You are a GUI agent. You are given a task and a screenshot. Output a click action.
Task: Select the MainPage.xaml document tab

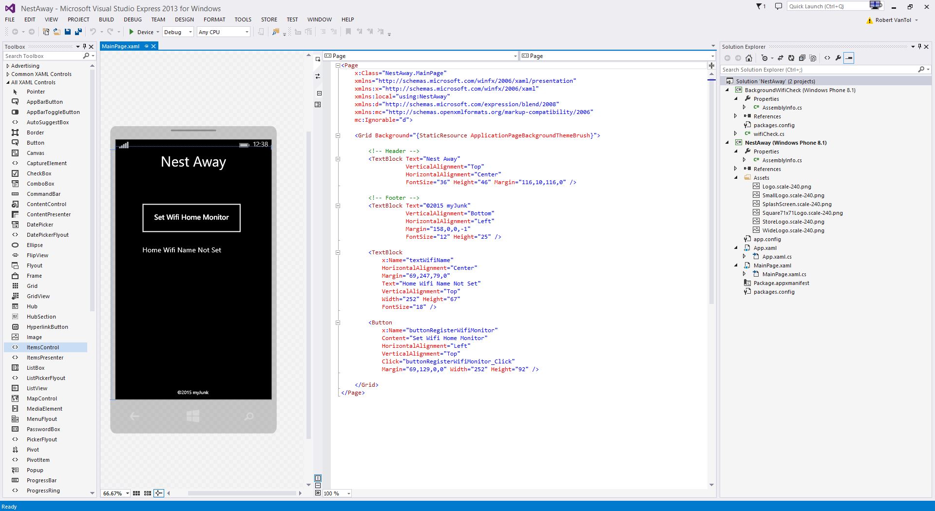pyautogui.click(x=120, y=46)
